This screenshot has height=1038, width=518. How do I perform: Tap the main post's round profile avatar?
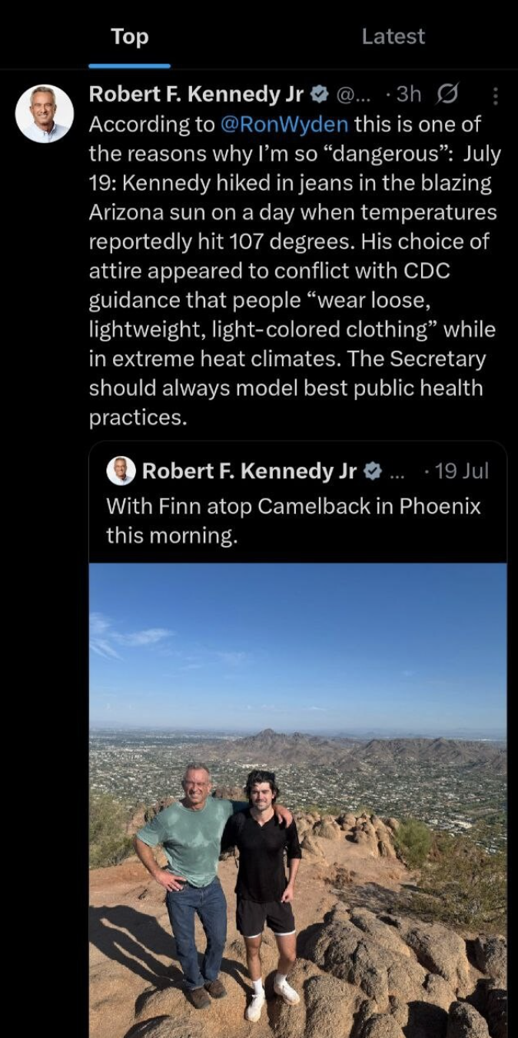45,114
